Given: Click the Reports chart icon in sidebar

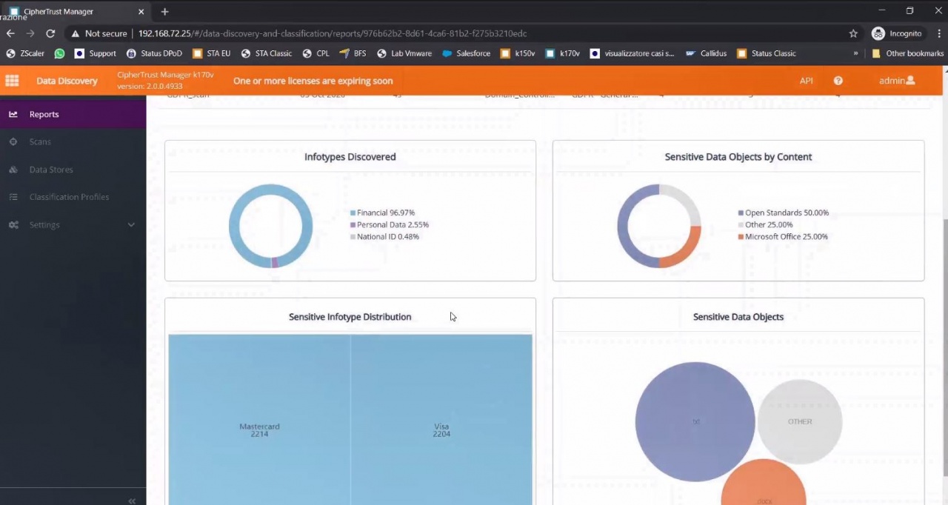Looking at the screenshot, I should [13, 114].
